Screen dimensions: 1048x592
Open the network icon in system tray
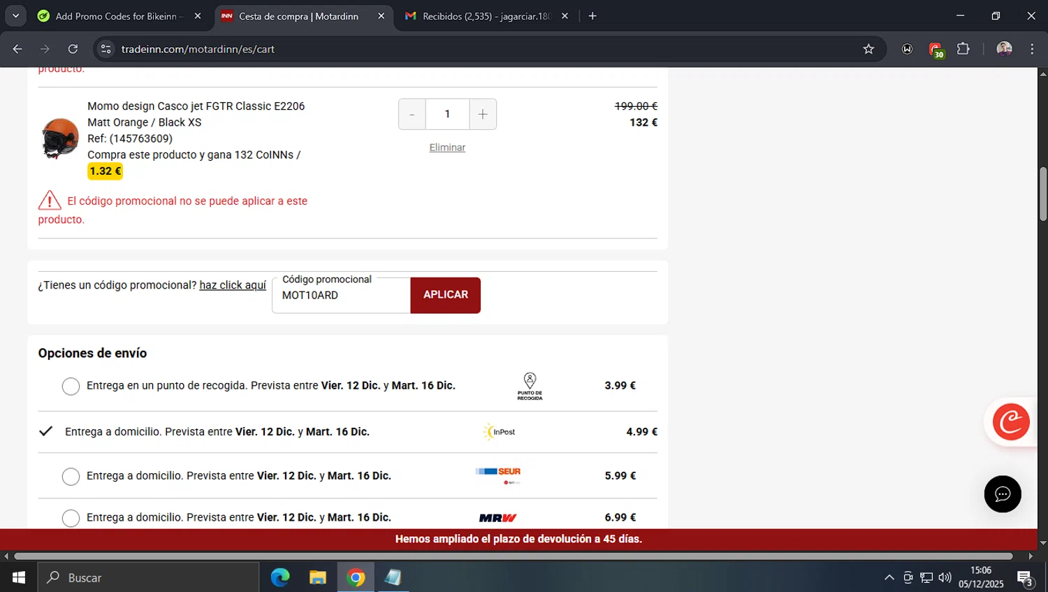pos(926,577)
